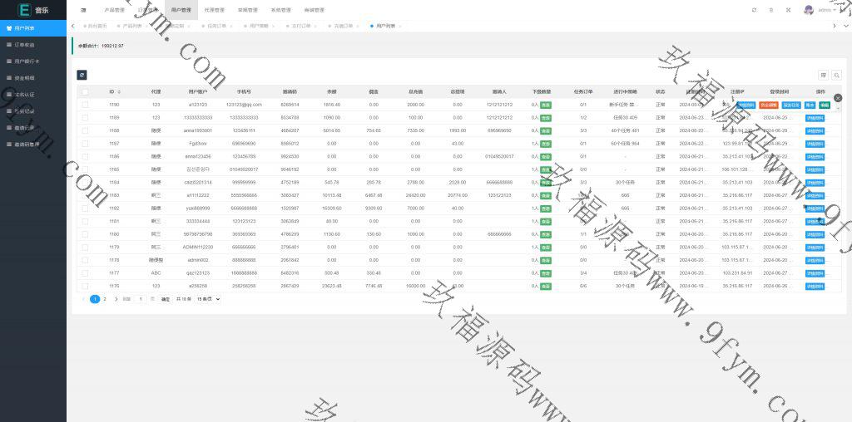Open the page size dropdown in pagination
Screen dimensions: 852x422
[x=208, y=299]
